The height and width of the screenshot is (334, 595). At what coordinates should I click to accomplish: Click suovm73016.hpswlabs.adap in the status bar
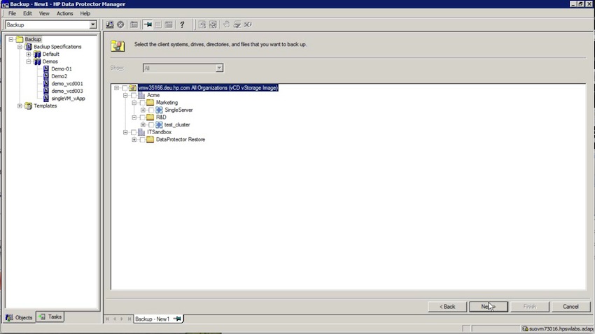click(x=561, y=328)
